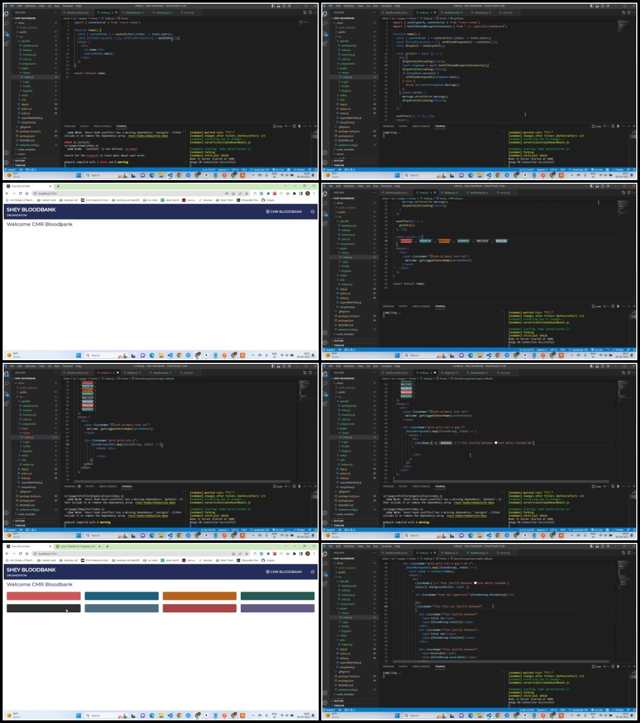
Task: Click Prettier status item in top-left VS Code window
Action: [x=299, y=170]
